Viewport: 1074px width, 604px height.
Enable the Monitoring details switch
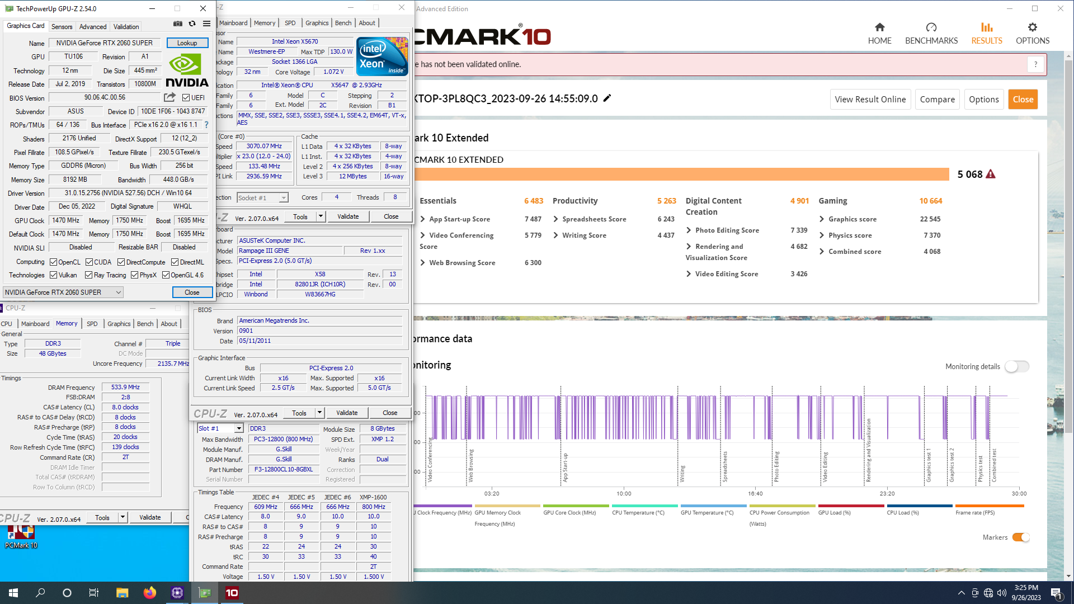[1016, 366]
